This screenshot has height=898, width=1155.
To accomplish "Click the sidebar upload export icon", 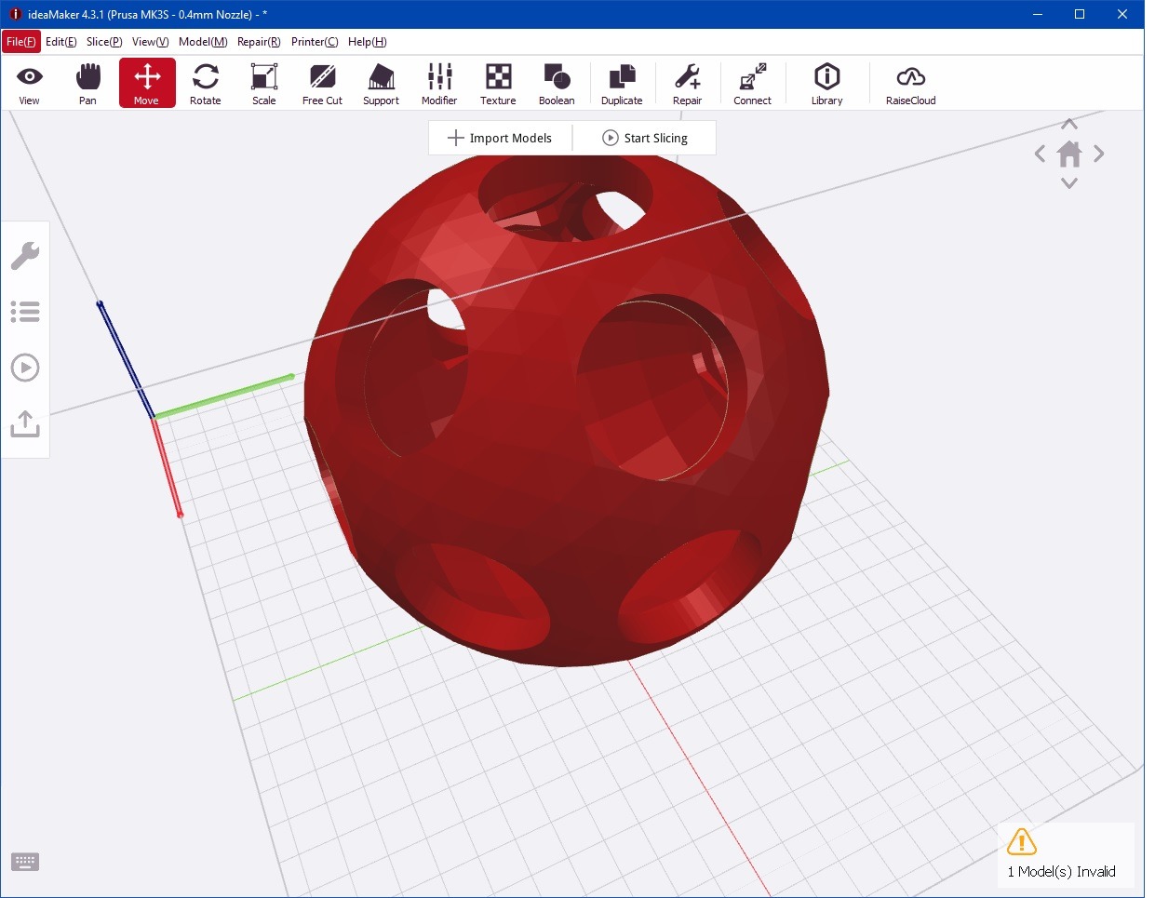I will tap(25, 423).
